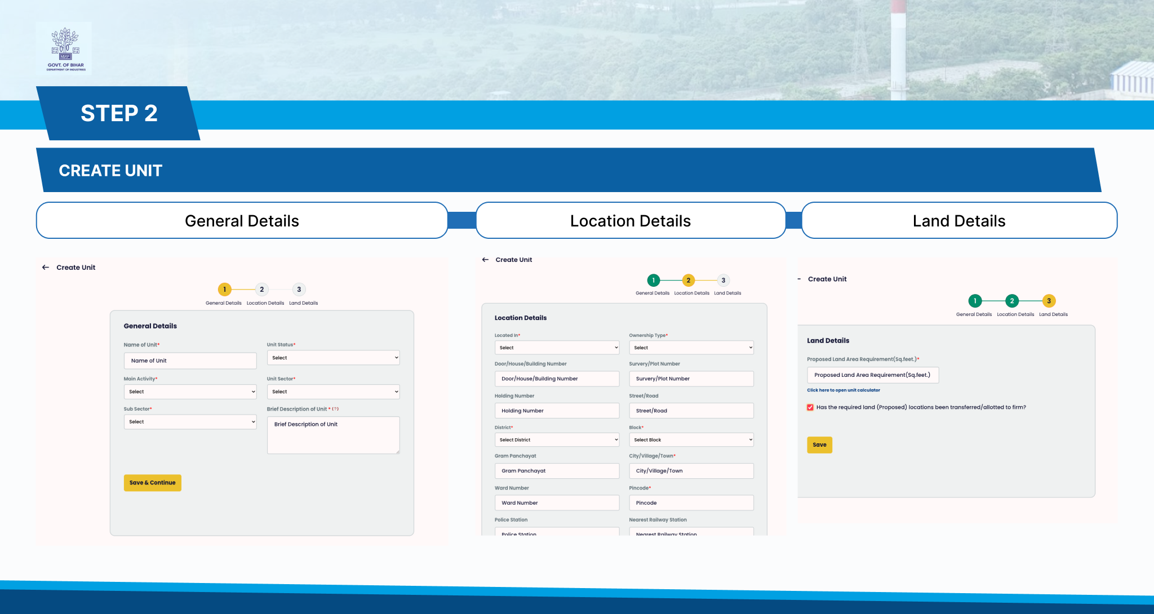The image size is (1154, 614).
Task: Open the Unit Status dropdown
Action: click(333, 358)
